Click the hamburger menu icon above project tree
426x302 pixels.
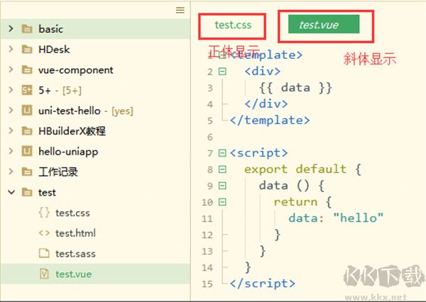coord(180,10)
